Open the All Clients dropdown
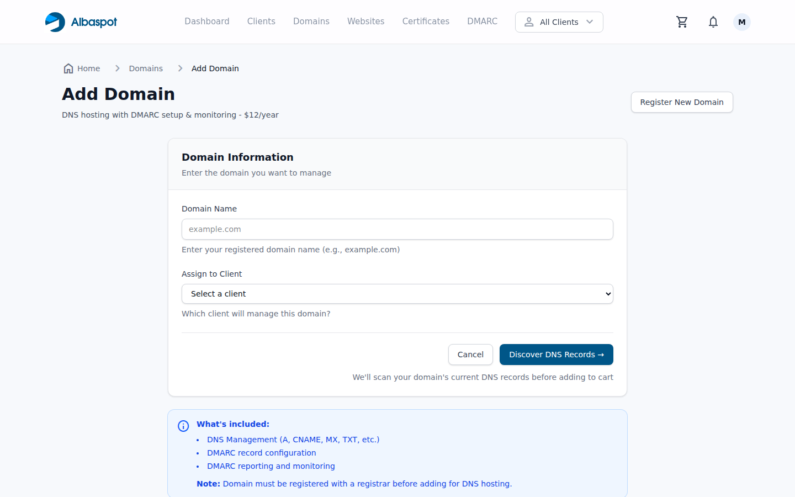 click(x=559, y=22)
